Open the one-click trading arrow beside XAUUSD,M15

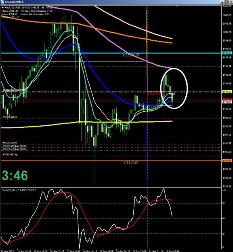coord(3,8)
